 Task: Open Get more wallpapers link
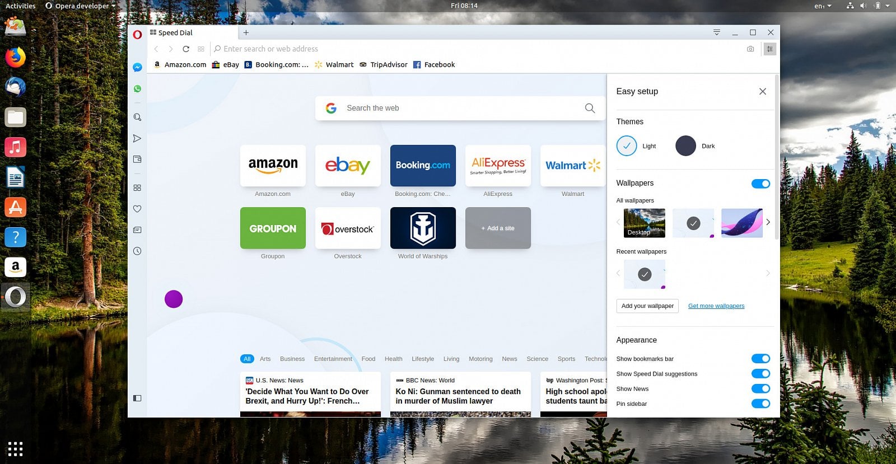(716, 306)
